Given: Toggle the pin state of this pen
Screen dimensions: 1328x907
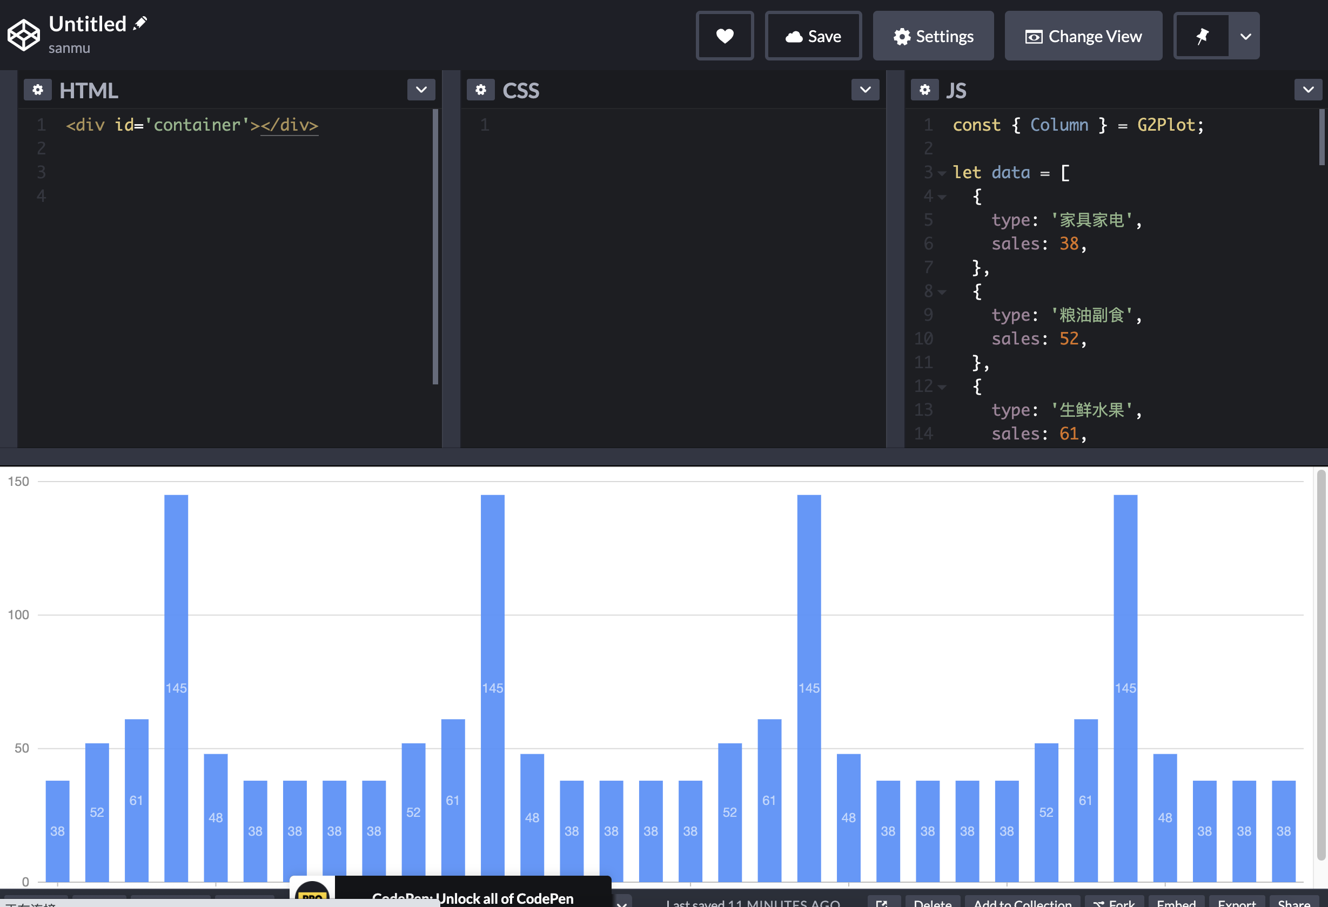Looking at the screenshot, I should click(1202, 36).
